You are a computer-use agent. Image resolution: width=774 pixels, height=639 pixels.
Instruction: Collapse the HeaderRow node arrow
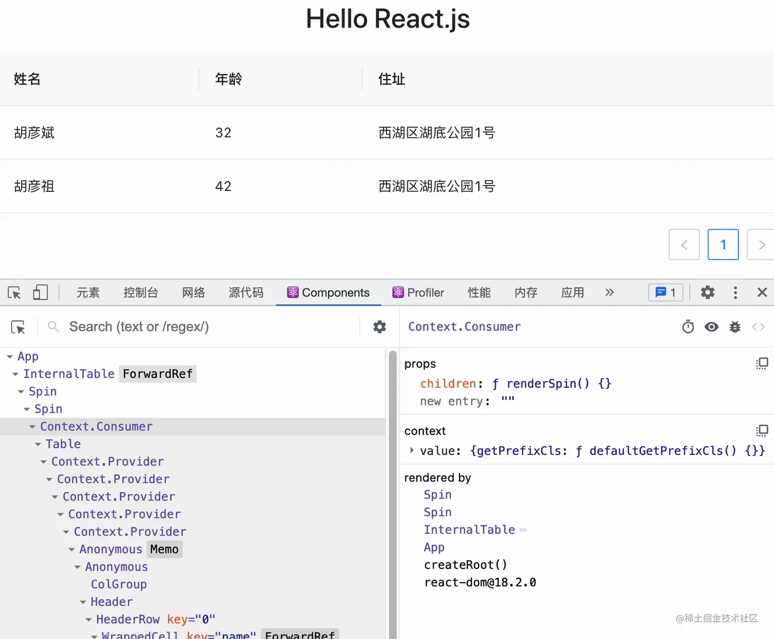click(x=89, y=620)
